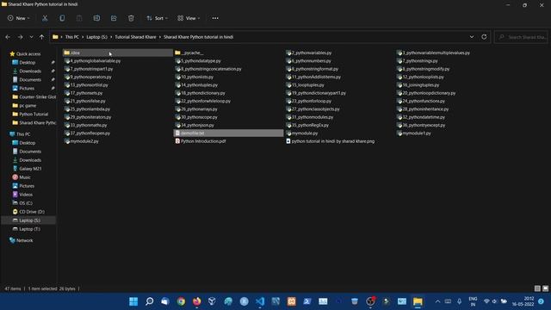Open Videos under This PC
The height and width of the screenshot is (310, 551).
[26, 195]
